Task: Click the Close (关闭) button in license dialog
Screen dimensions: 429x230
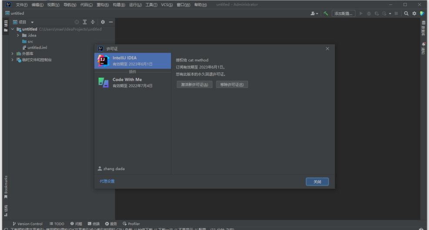Action: [x=317, y=182]
